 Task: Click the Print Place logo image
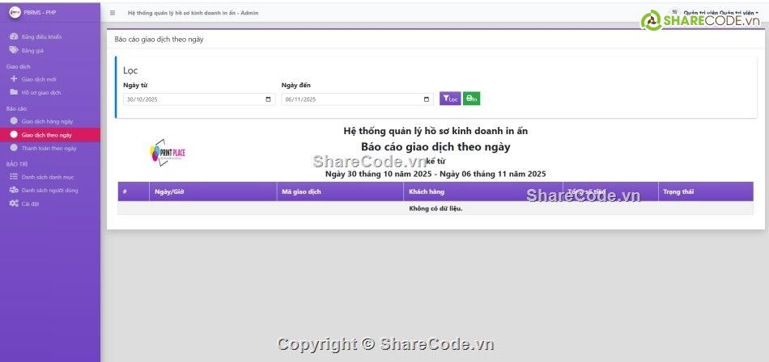168,153
